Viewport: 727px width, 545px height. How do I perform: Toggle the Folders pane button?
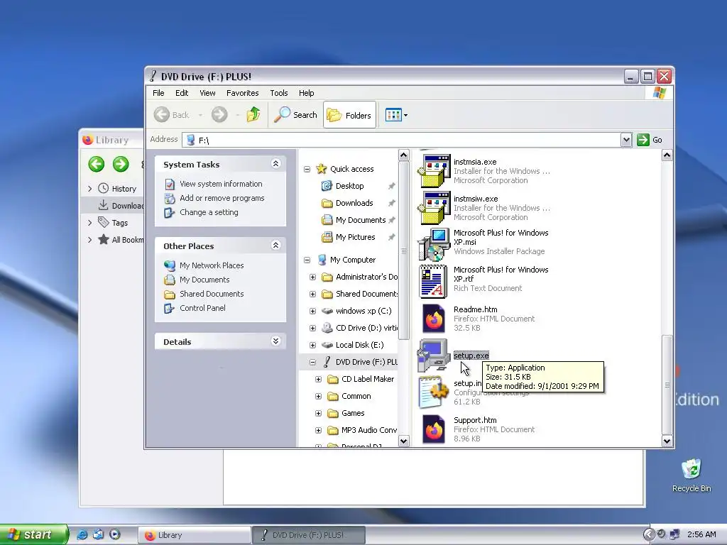coord(349,115)
